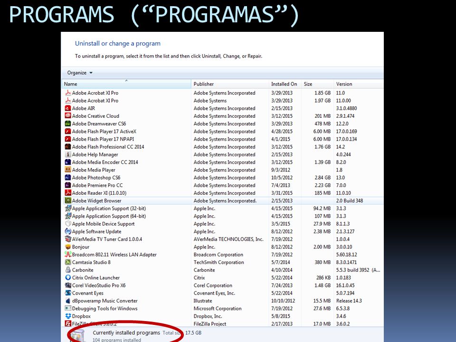Click the Adobe Acrobat XI Pro 1.85 GB icon
This screenshot has height=342, width=456.
[68, 93]
